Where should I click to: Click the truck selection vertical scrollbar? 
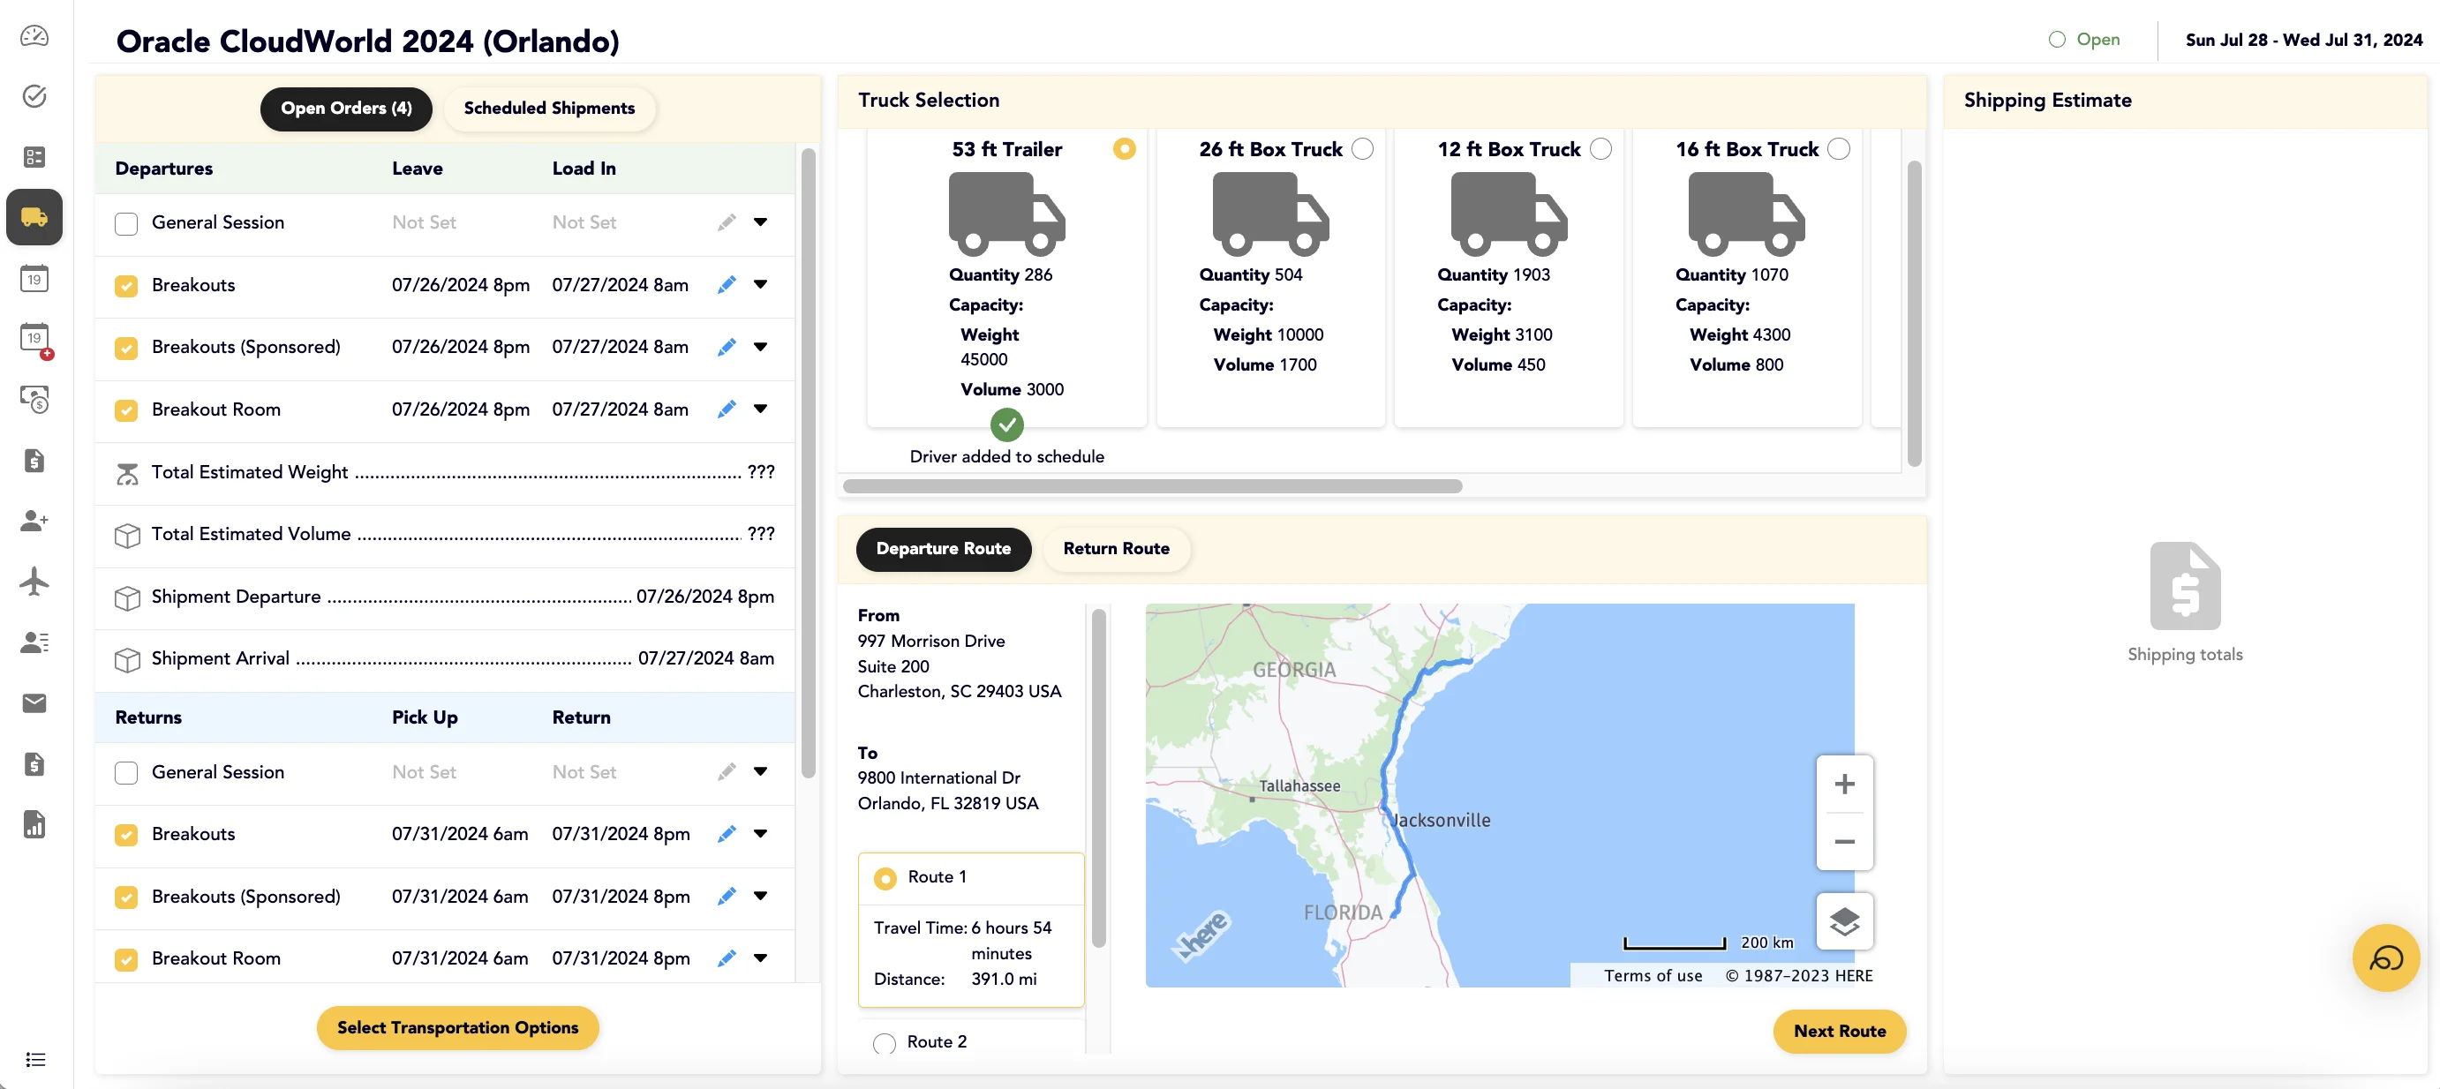click(1914, 312)
